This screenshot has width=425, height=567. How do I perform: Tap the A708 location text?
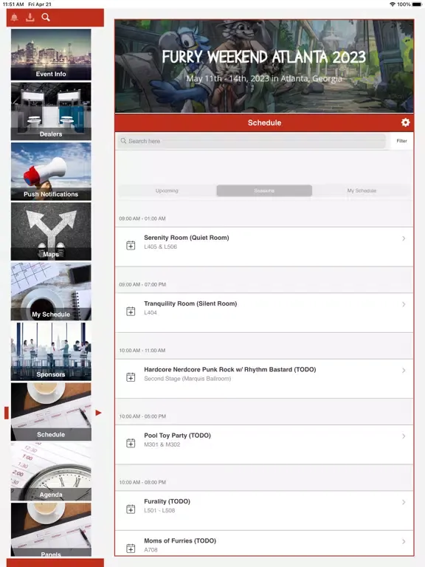tap(151, 549)
